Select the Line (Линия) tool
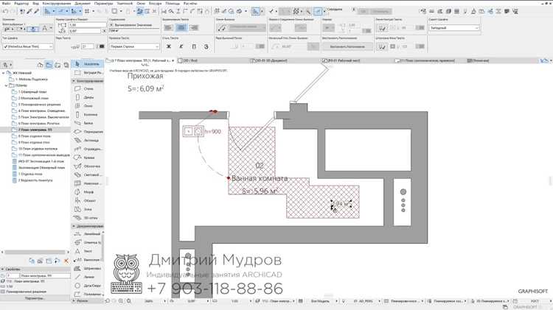This screenshot has height=310, width=553. click(88, 277)
